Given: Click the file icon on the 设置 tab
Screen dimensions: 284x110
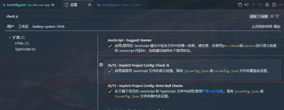Looking at the screenshot, I should coord(66,5).
